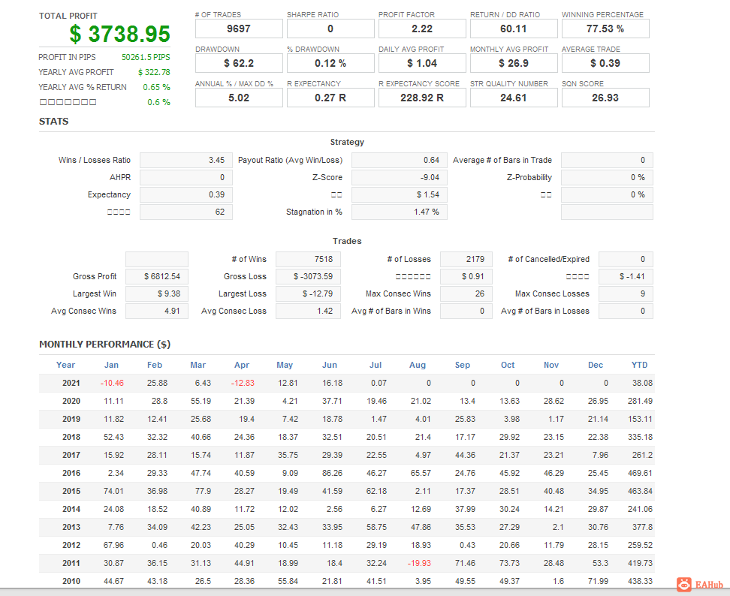Image resolution: width=730 pixels, height=596 pixels.
Task: Click the # of Wins 7518 field
Action: coord(308,259)
